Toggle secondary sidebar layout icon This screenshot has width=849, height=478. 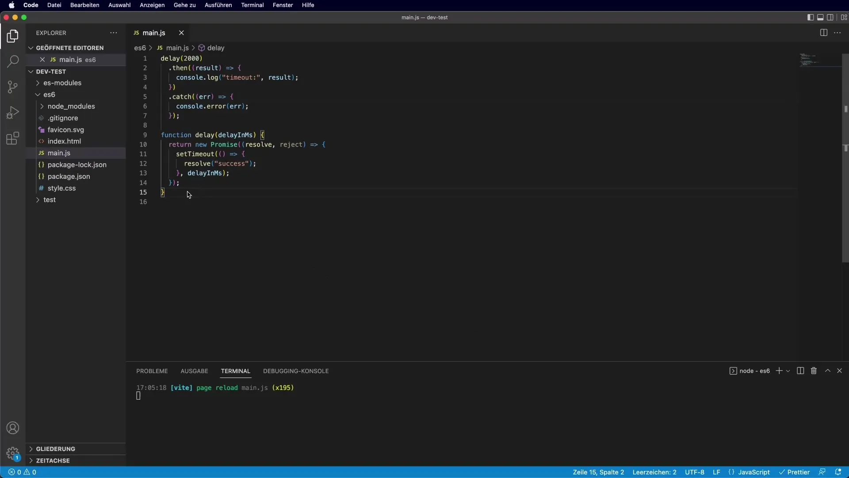[x=830, y=17]
